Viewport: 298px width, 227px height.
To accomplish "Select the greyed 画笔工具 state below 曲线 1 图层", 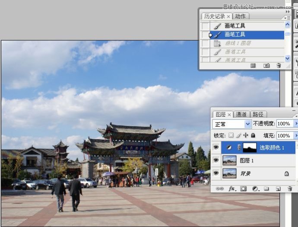I will 247,52.
